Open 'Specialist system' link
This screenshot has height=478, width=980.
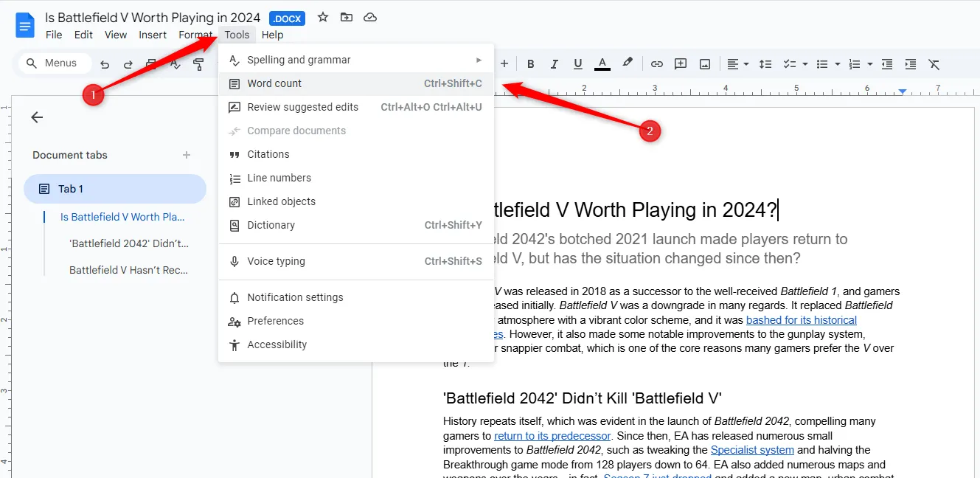[752, 450]
